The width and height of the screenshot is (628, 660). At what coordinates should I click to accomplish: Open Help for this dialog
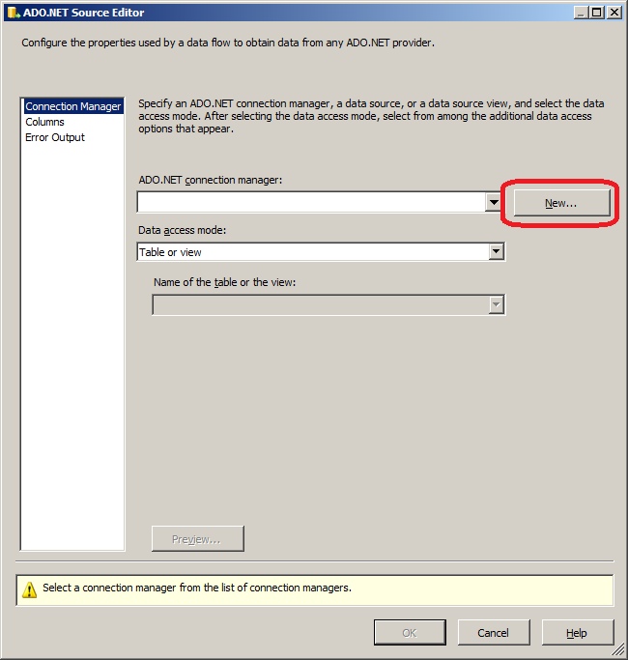click(x=577, y=633)
